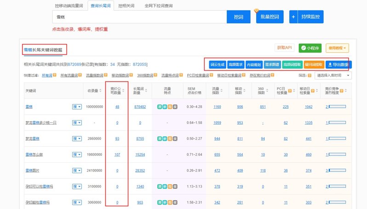Viewport: 367px width, 209px height.
Task: Click help icon next to 所有词 filter
Action: [55, 75]
